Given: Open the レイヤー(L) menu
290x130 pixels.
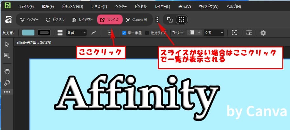Looking at the screenshot, I should [162, 6].
